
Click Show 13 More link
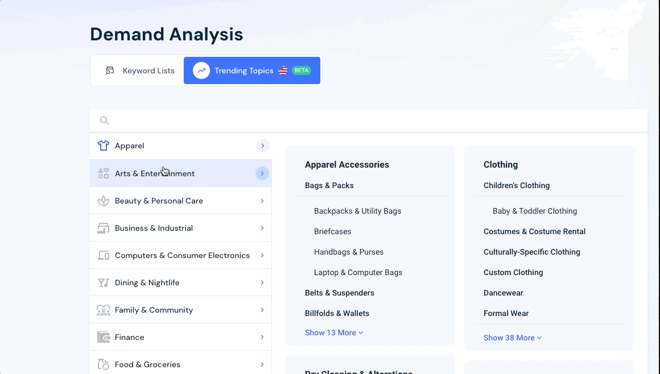click(334, 333)
